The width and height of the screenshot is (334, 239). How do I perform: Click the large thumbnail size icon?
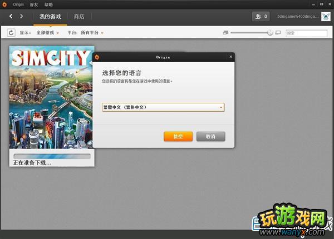tap(278, 33)
